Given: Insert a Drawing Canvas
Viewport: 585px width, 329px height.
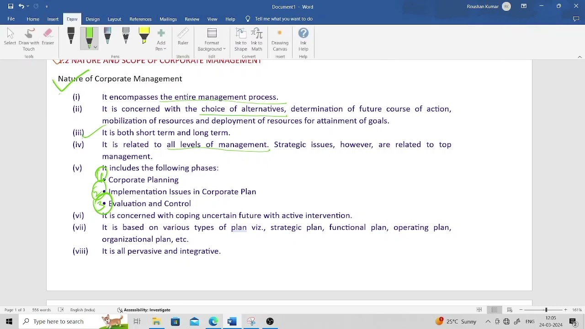Looking at the screenshot, I should pos(280,40).
